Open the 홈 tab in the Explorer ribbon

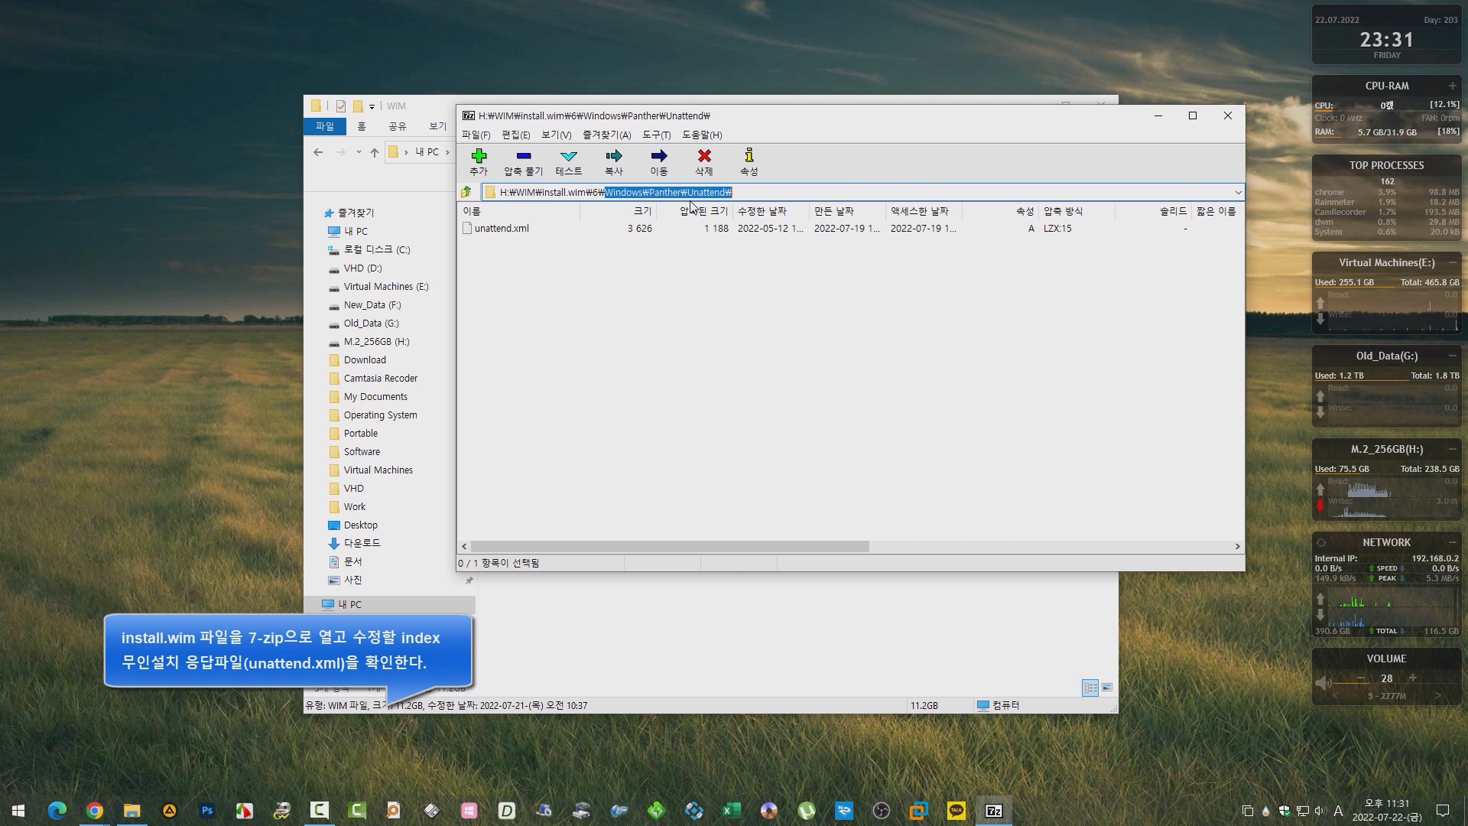[362, 126]
